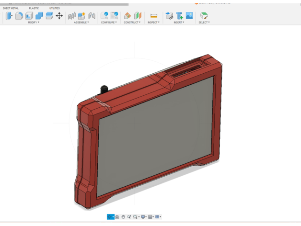Switch to the PLASTIC tab
The image size is (301, 226).
click(34, 8)
